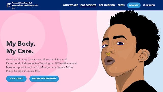Click the Planned Parenthood logo icon

coord(9,5)
